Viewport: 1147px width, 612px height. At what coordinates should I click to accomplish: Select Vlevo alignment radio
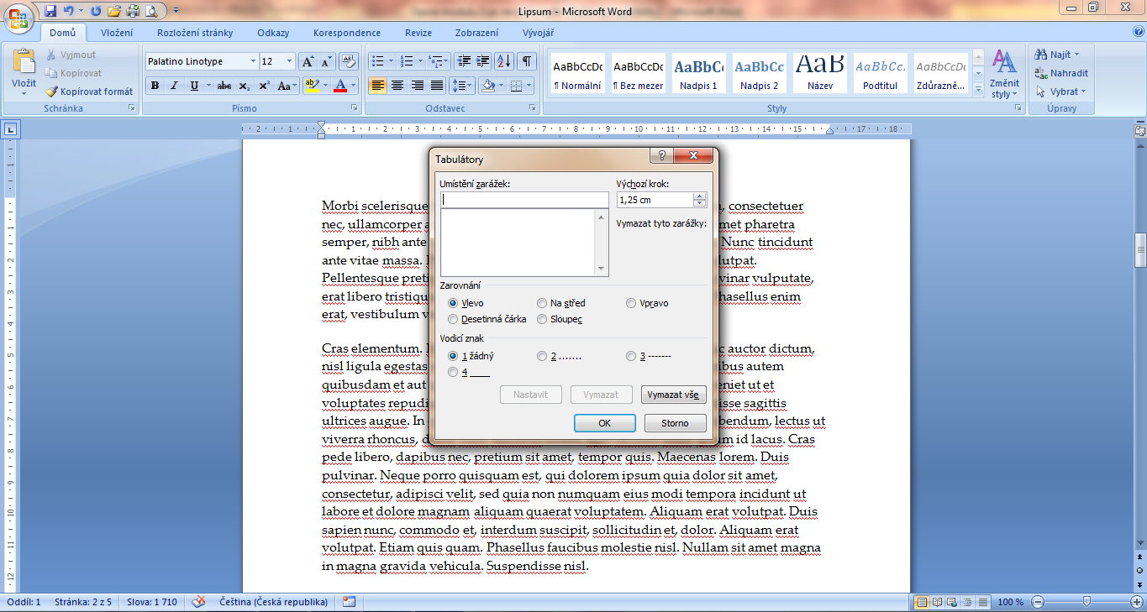(x=454, y=303)
